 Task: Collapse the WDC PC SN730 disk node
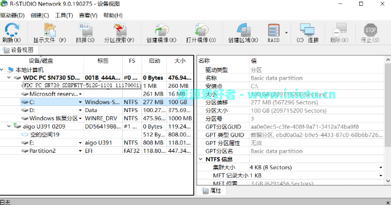click(x=9, y=78)
